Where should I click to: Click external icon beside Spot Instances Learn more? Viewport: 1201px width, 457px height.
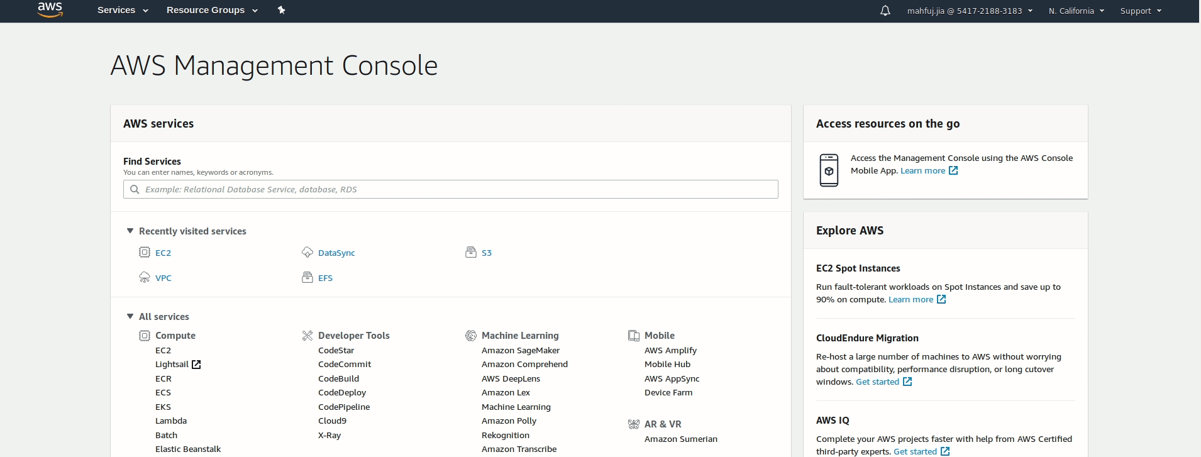(941, 299)
